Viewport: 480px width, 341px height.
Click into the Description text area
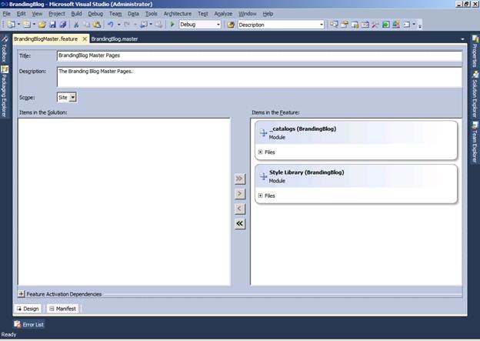[x=259, y=77]
